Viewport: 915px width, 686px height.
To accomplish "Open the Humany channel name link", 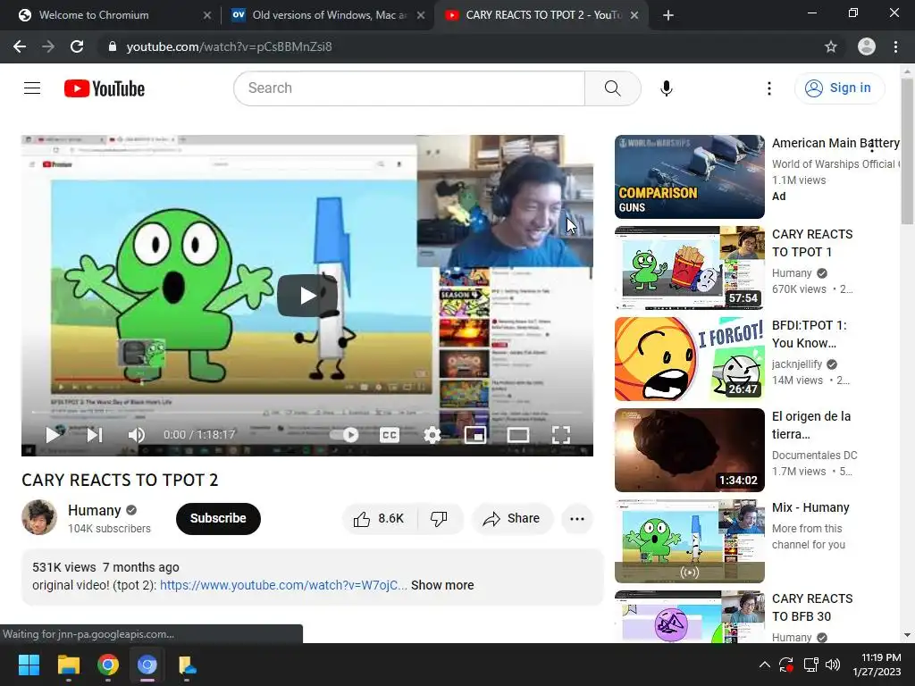I will (94, 510).
